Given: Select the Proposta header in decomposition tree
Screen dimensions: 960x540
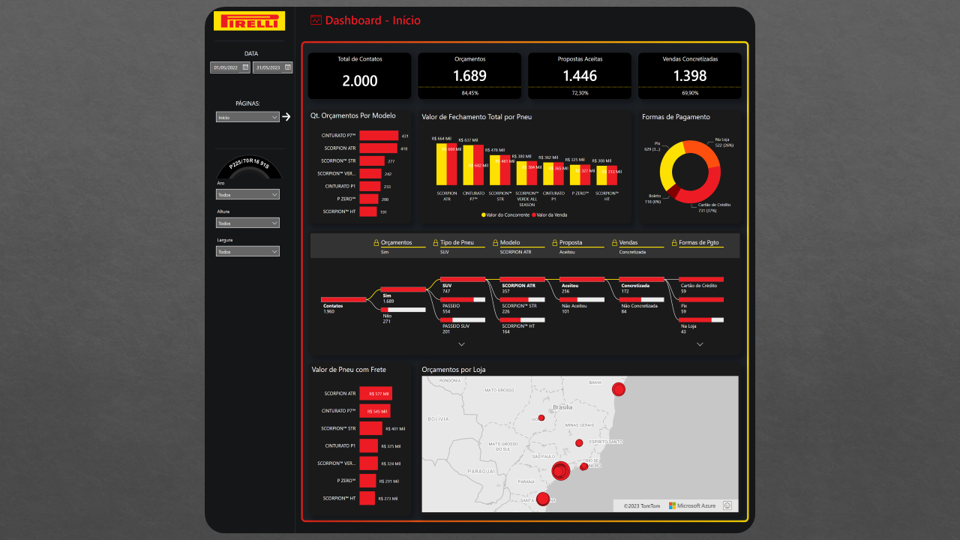Looking at the screenshot, I should click(571, 243).
